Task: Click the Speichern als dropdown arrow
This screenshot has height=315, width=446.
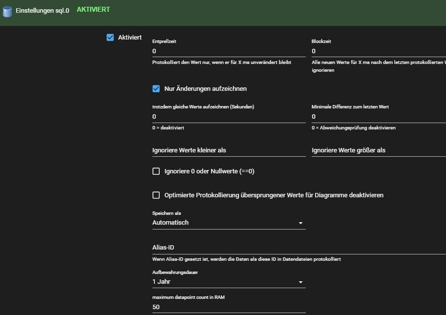Action: 300,223
